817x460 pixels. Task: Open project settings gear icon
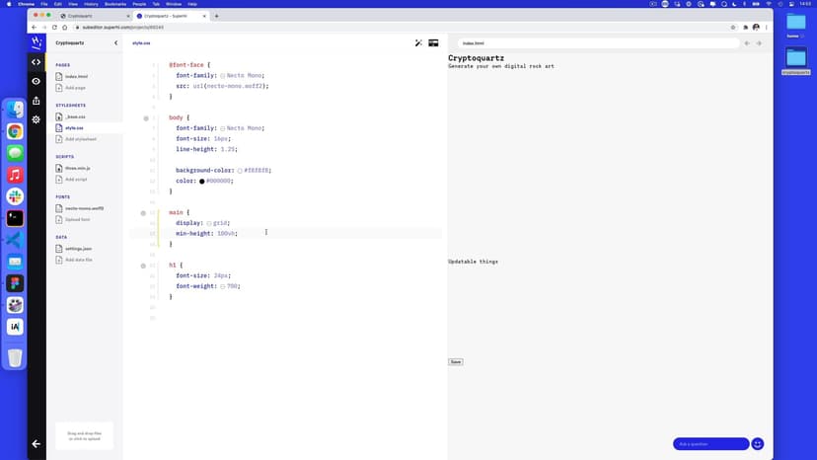click(37, 119)
